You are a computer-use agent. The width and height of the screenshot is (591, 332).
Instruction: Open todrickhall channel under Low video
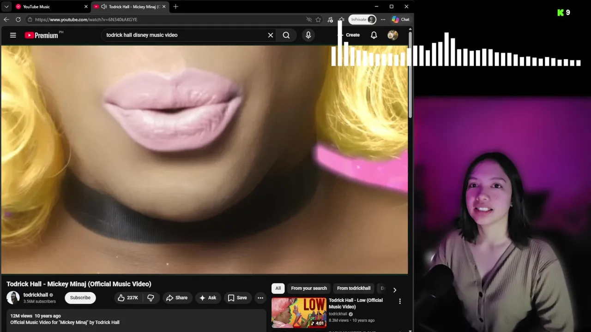(x=338, y=314)
